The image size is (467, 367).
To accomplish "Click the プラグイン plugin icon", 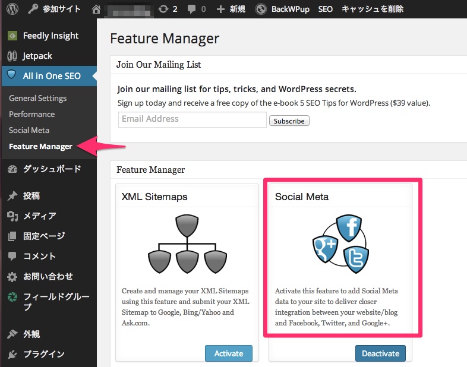I will pyautogui.click(x=12, y=354).
